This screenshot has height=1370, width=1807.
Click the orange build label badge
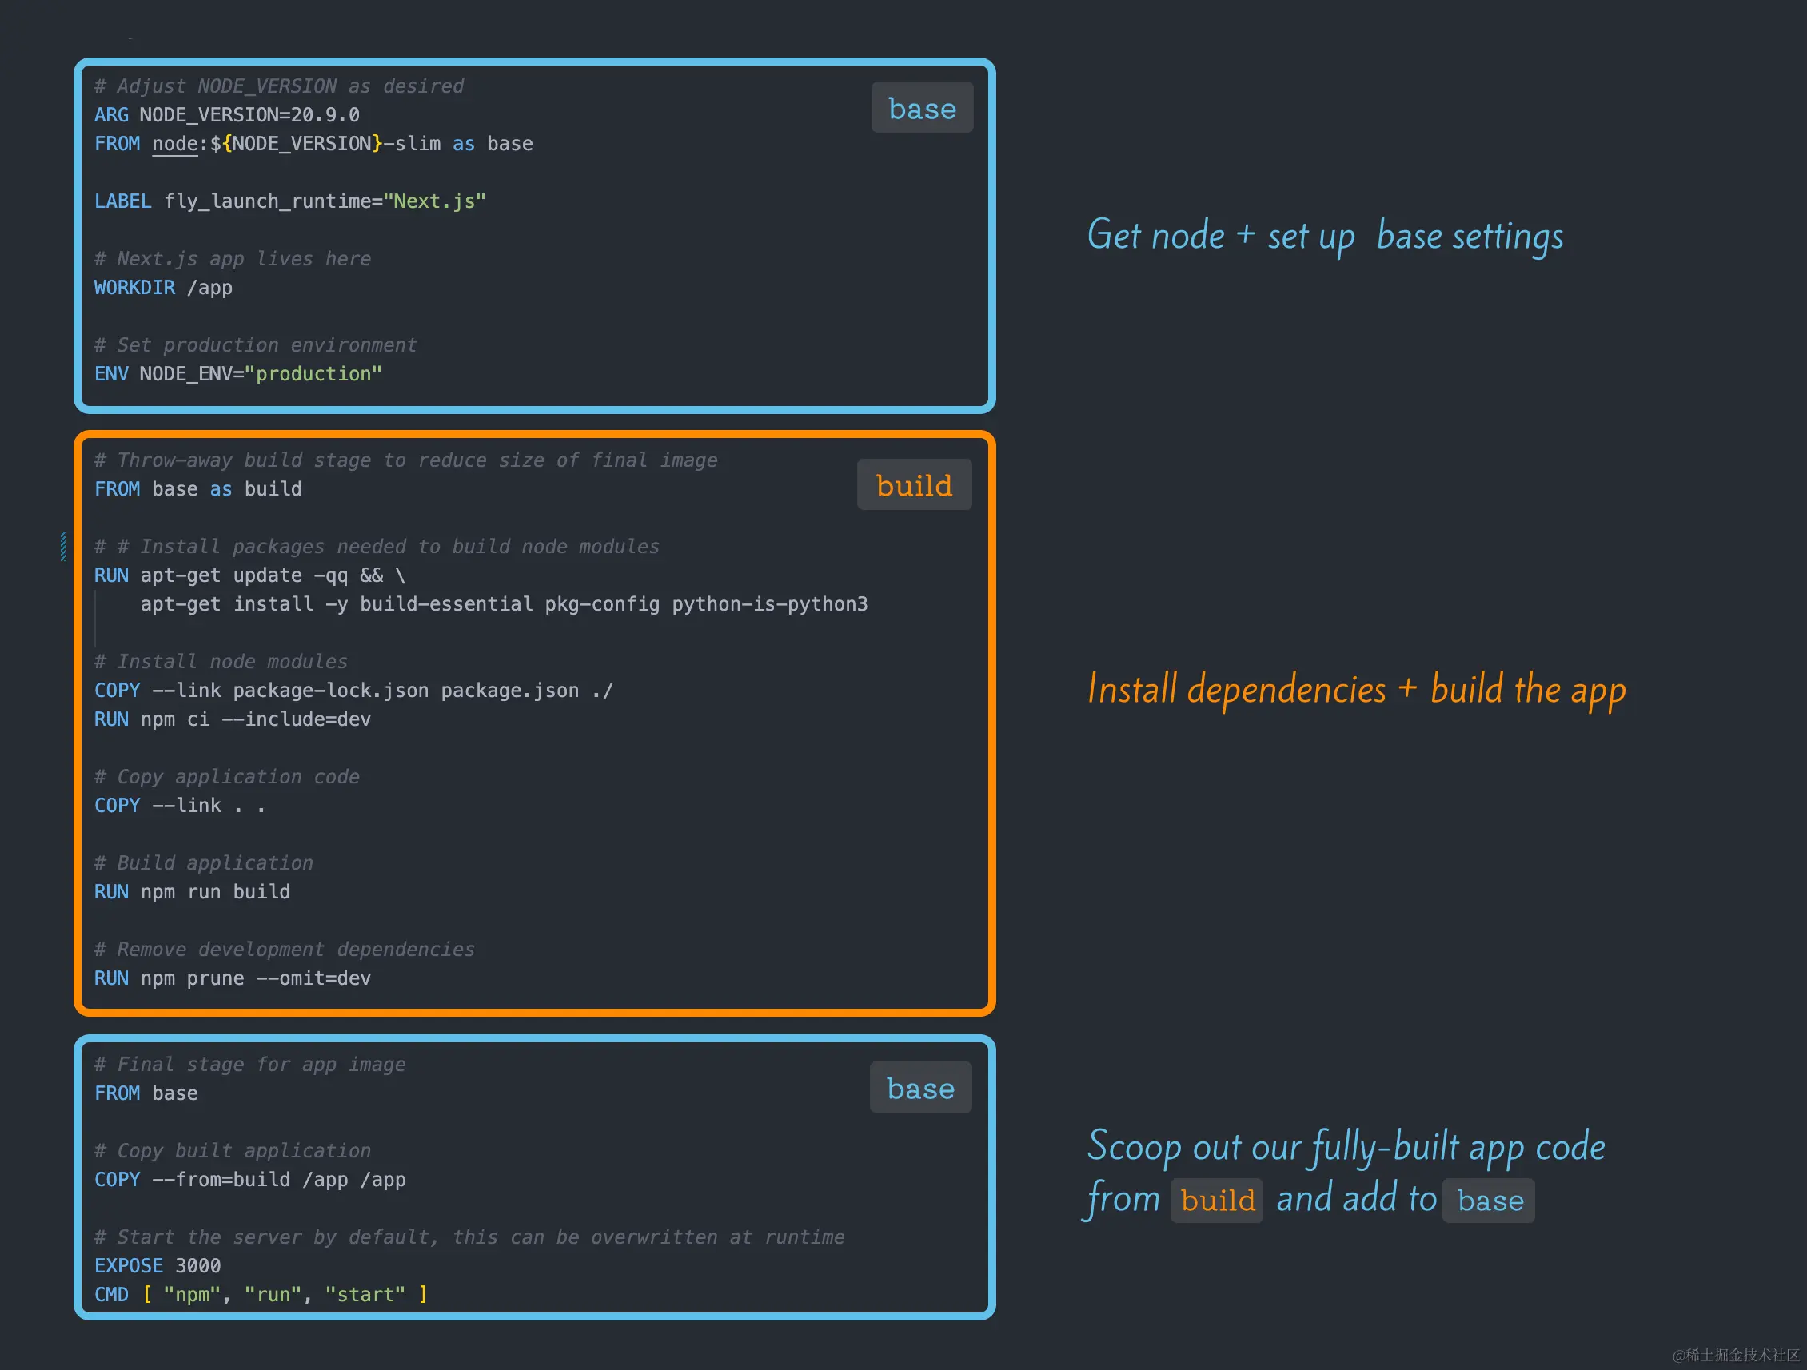[x=914, y=485]
